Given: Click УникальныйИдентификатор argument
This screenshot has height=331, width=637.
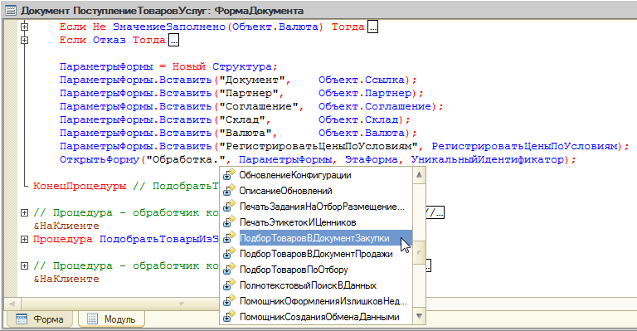Looking at the screenshot, I should pos(487,159).
